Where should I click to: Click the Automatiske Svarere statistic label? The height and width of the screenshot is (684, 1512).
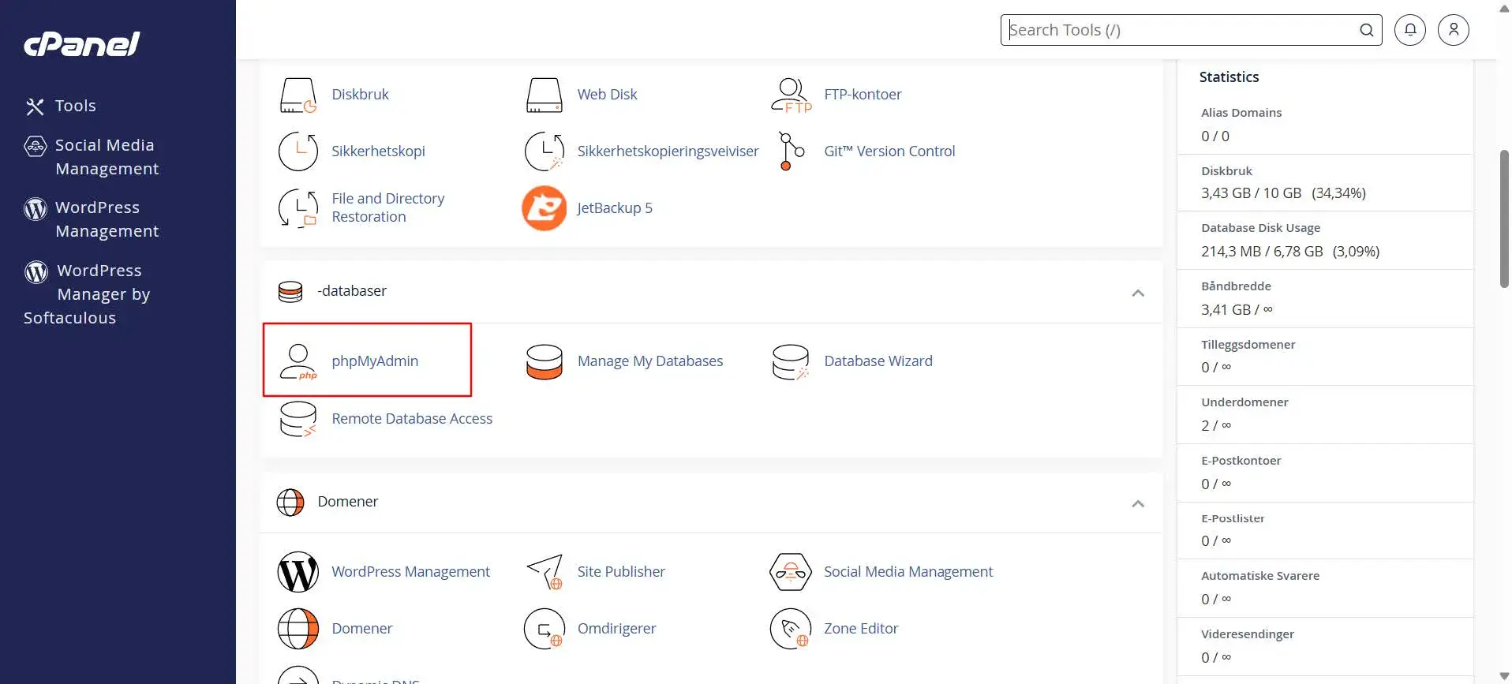pyautogui.click(x=1260, y=576)
